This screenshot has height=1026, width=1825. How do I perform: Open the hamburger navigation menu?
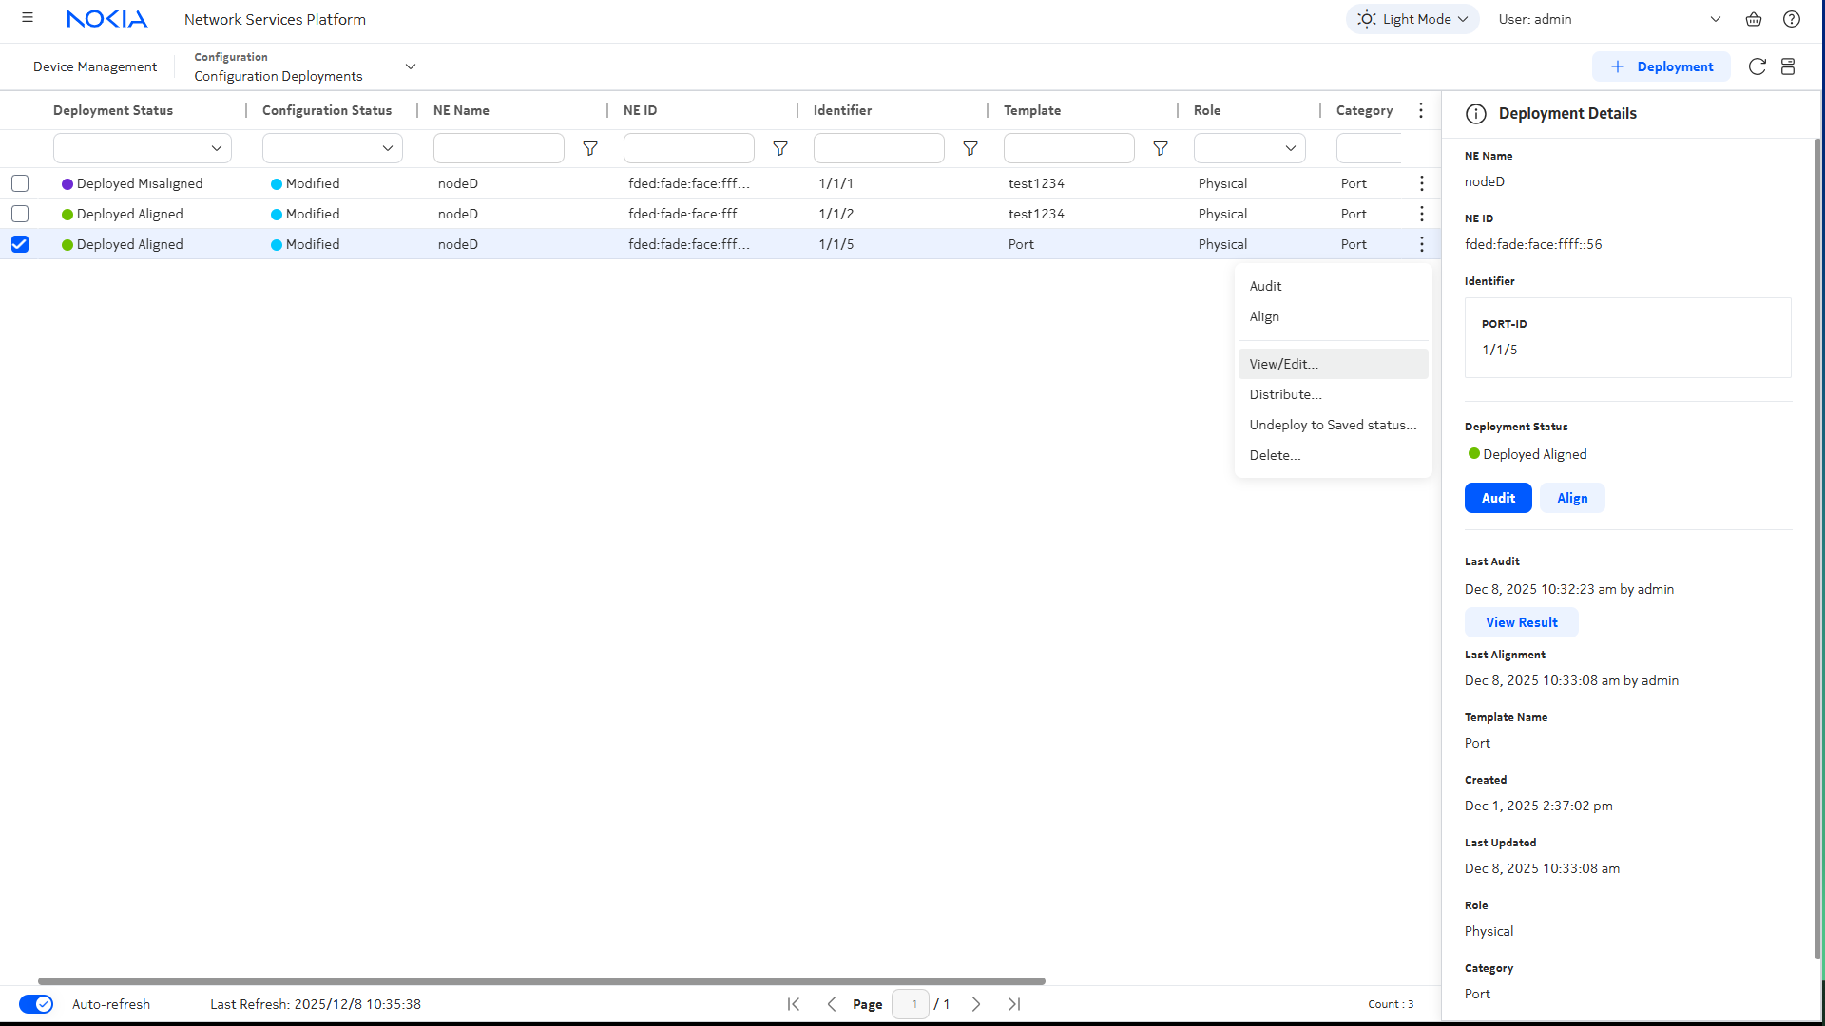pyautogui.click(x=28, y=18)
